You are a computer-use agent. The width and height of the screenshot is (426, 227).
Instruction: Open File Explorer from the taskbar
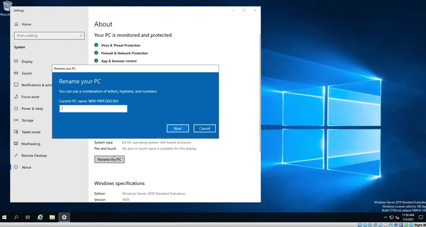pos(52,217)
